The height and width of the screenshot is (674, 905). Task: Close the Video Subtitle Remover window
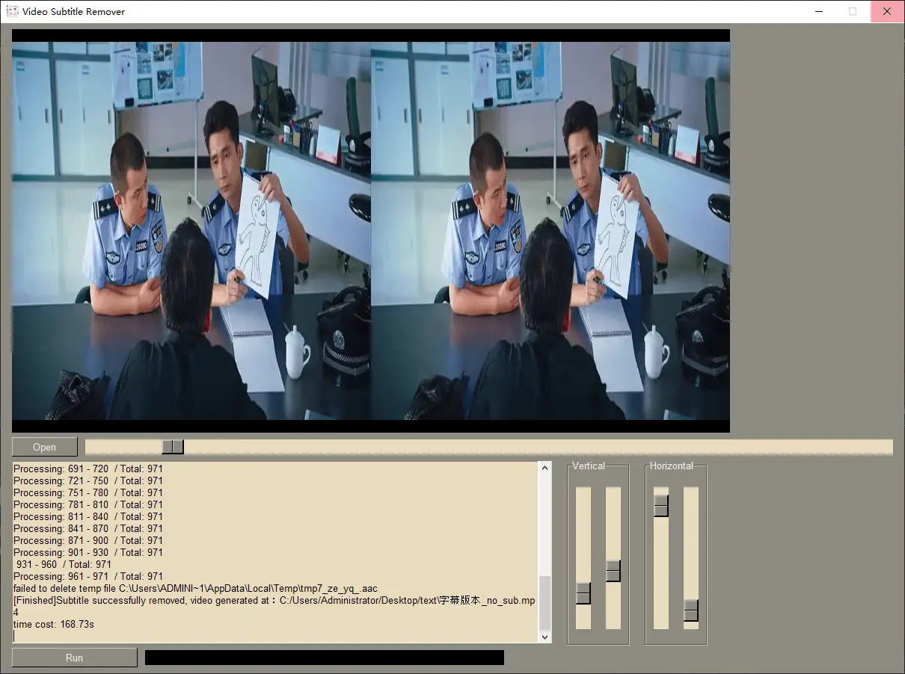pos(887,11)
